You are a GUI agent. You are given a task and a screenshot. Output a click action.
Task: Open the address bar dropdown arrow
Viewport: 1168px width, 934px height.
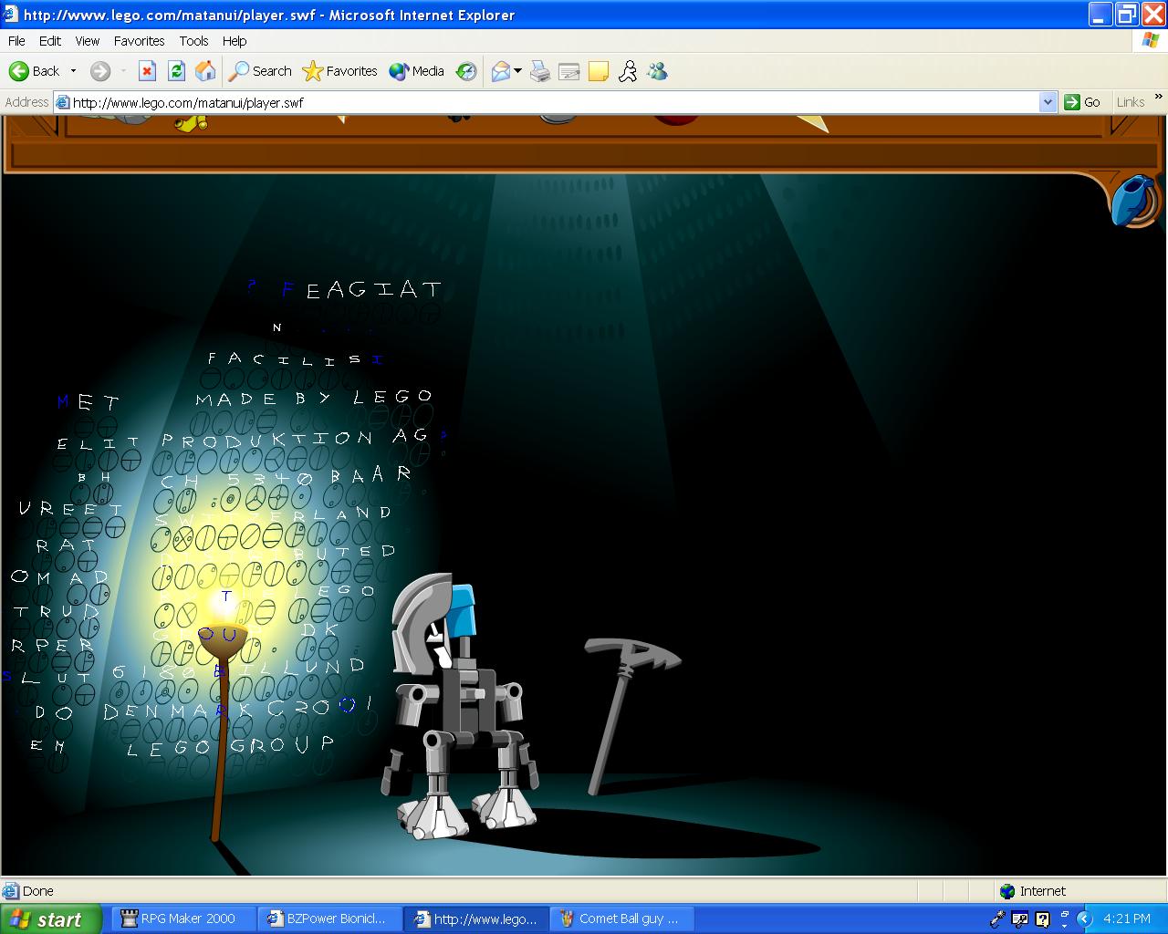click(1048, 102)
